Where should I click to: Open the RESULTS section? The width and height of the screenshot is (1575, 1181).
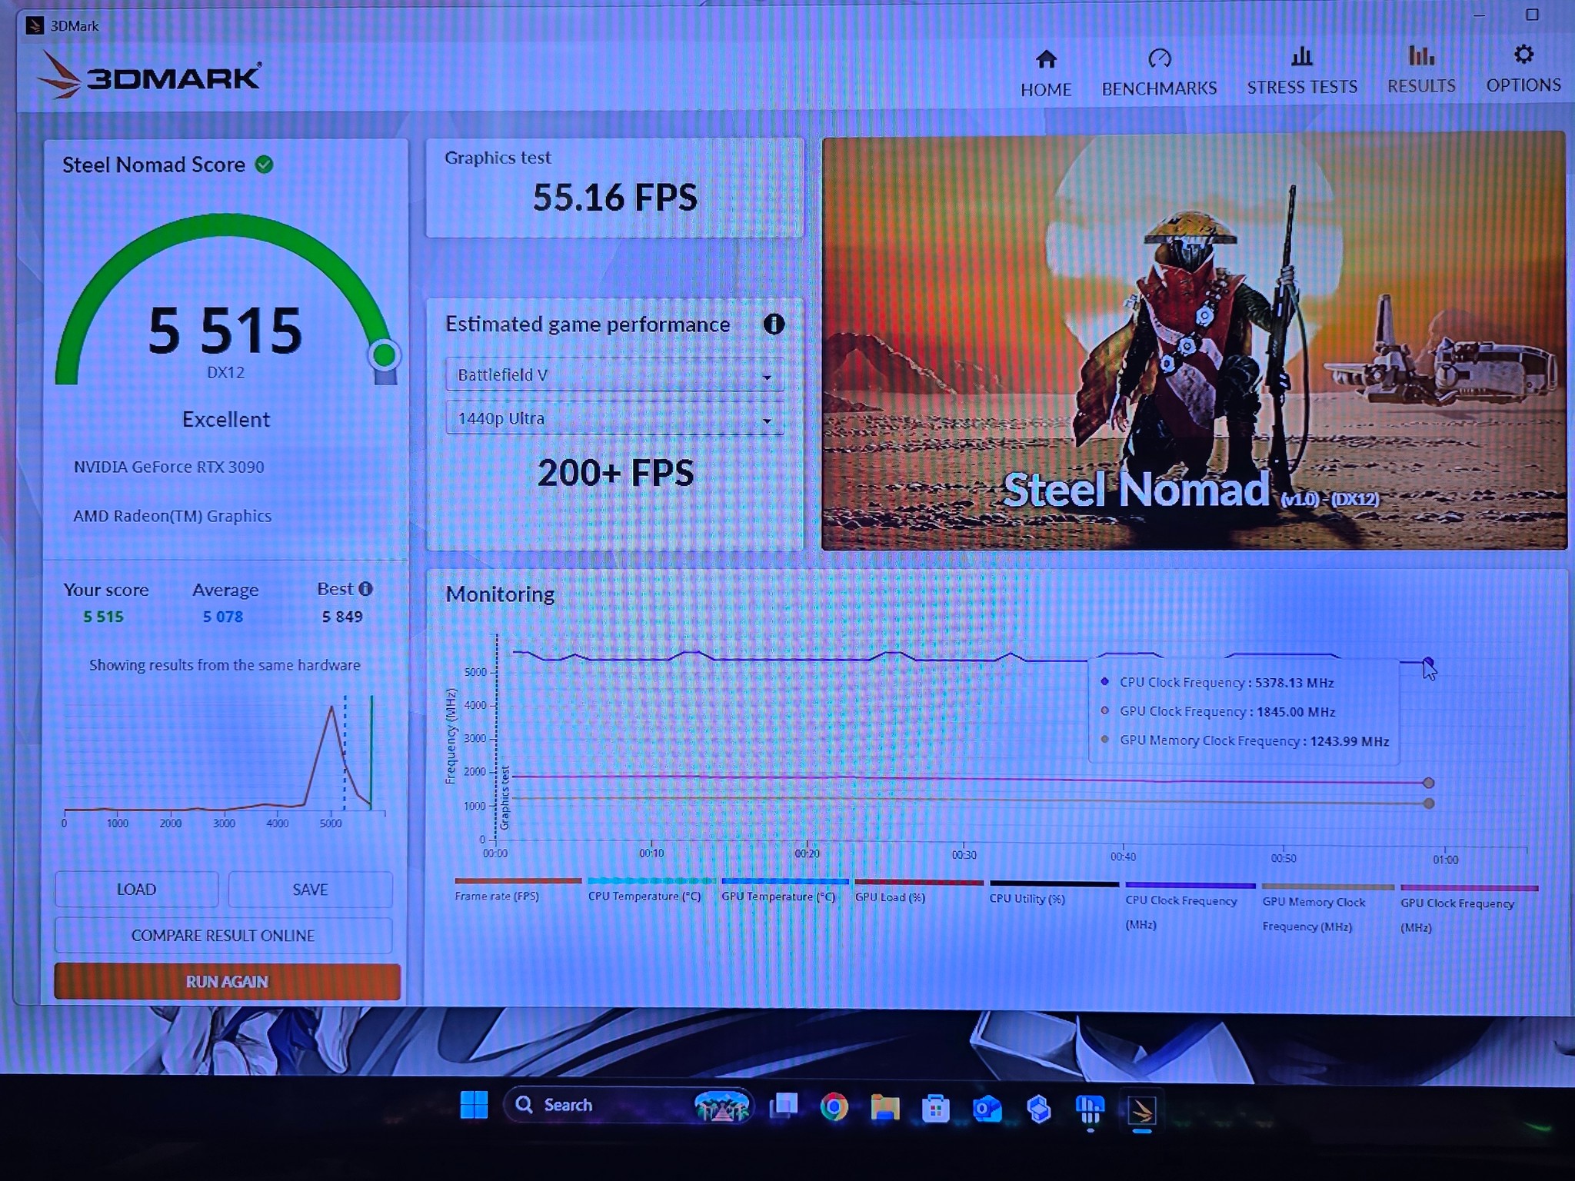point(1421,69)
